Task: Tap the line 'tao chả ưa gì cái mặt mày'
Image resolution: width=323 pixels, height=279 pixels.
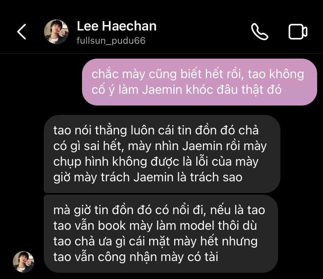Action: click(125, 241)
